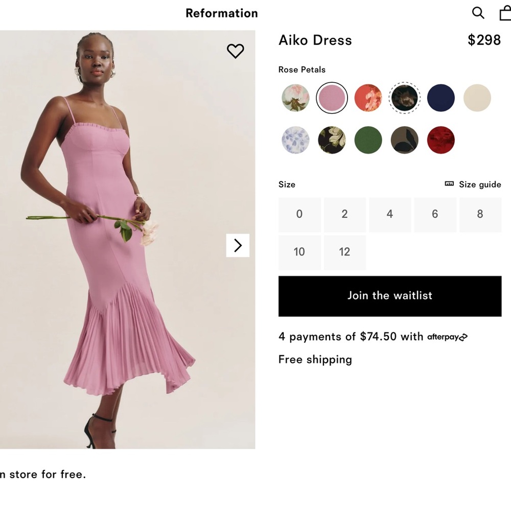Advance to the next product photo with the arrow
This screenshot has width=511, height=511.
coord(238,245)
